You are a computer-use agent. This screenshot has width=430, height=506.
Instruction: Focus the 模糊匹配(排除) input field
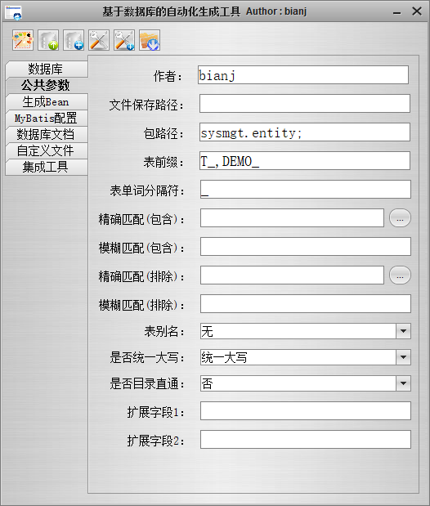coord(306,303)
